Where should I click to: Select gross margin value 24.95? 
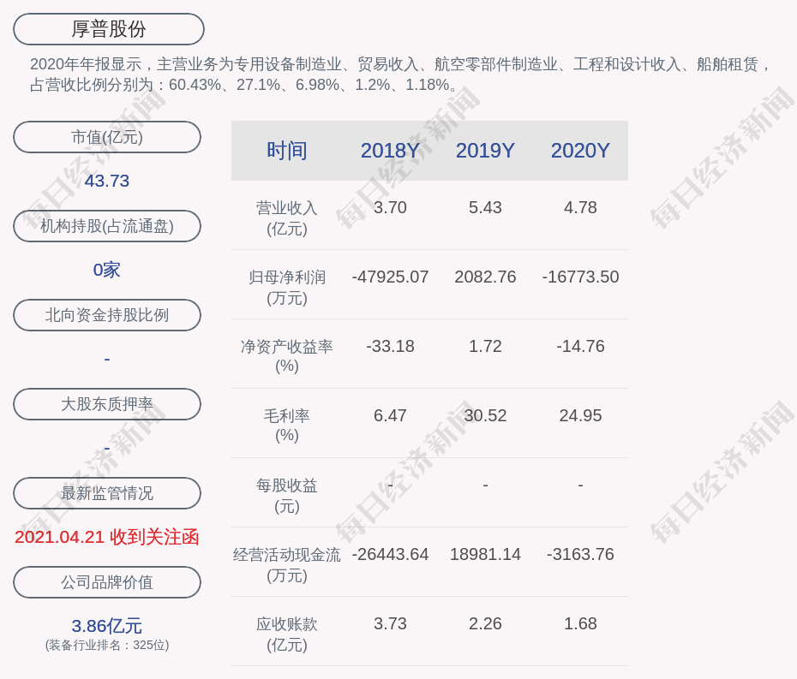click(x=580, y=416)
